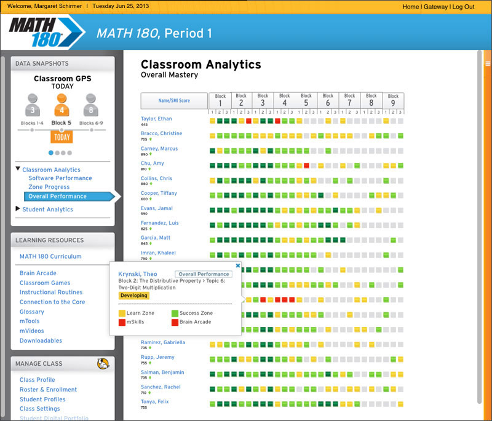Screen dimensions: 492x421
Task: Open Brain Arcade in Learning Resources
Action: [38, 273]
